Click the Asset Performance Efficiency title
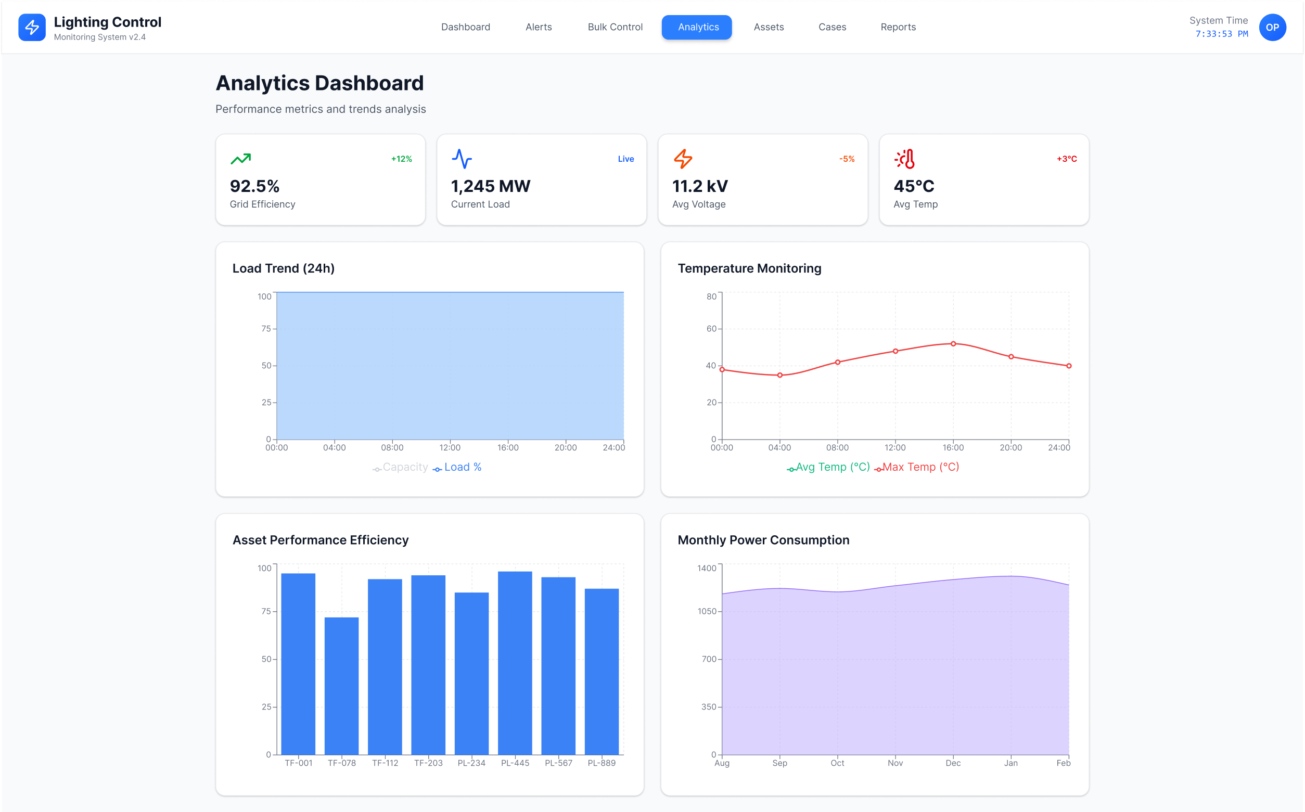Image resolution: width=1305 pixels, height=812 pixels. click(321, 540)
